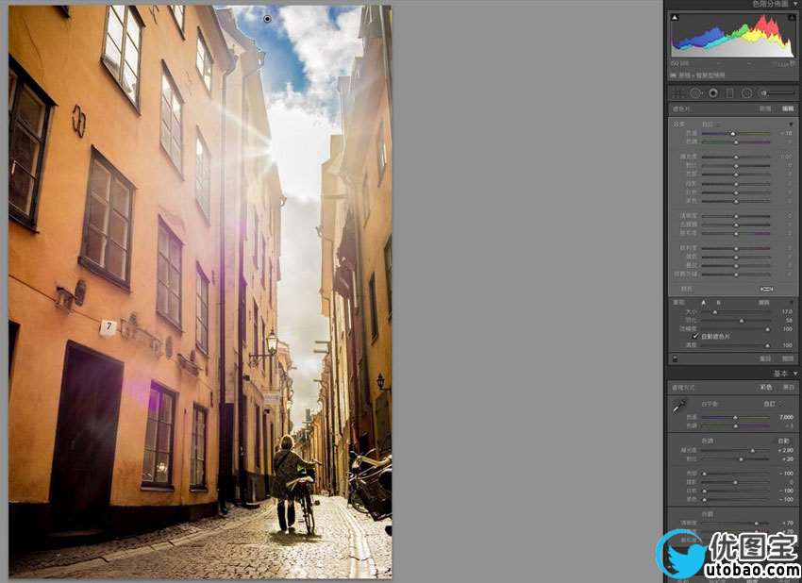Adjust brush Size slider at 17.0
Screen dimensions: 802x583
715,311
